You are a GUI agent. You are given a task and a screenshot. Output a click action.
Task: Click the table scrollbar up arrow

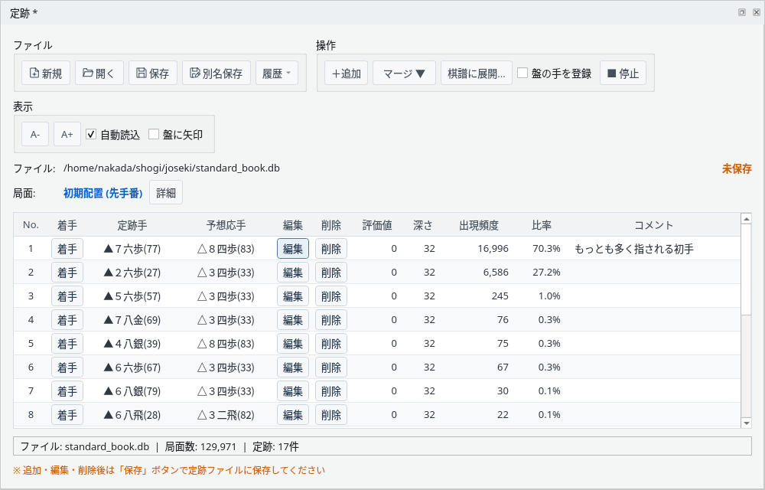click(x=746, y=219)
